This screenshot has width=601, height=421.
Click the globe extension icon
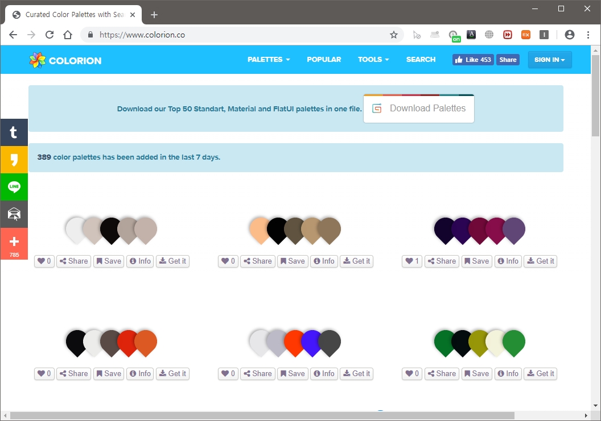coord(489,35)
